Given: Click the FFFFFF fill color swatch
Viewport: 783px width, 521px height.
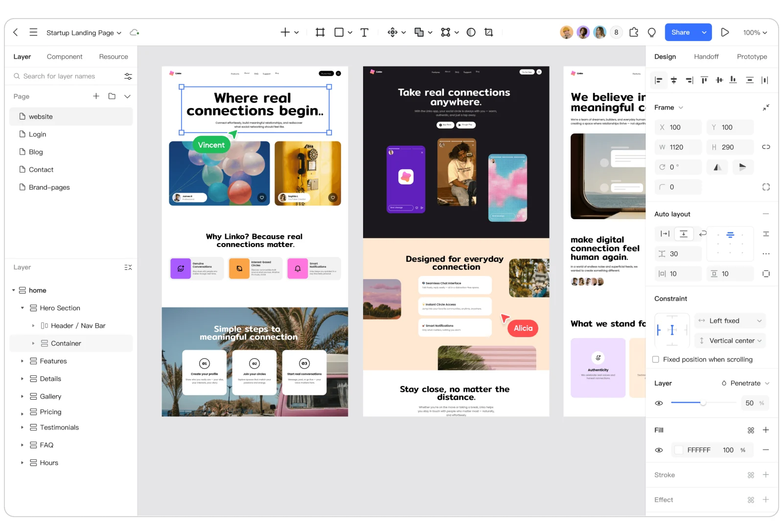Looking at the screenshot, I should pyautogui.click(x=679, y=450).
